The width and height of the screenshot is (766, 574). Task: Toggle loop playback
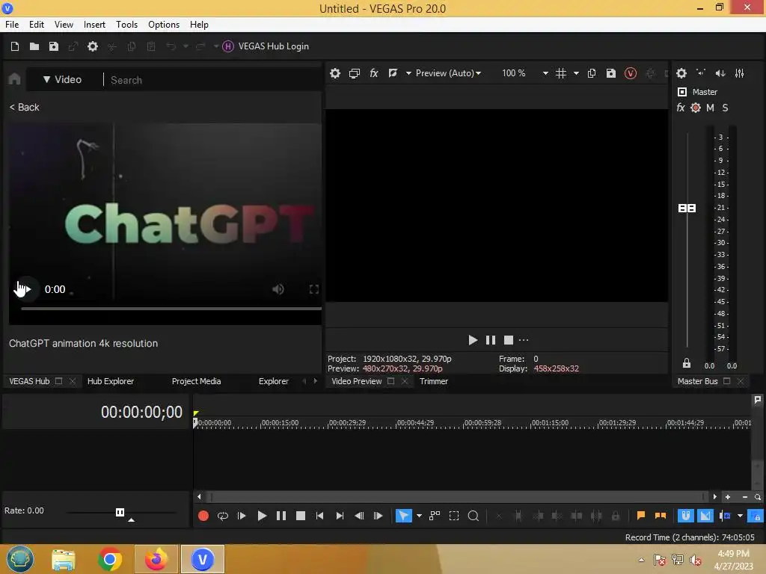[x=223, y=516]
